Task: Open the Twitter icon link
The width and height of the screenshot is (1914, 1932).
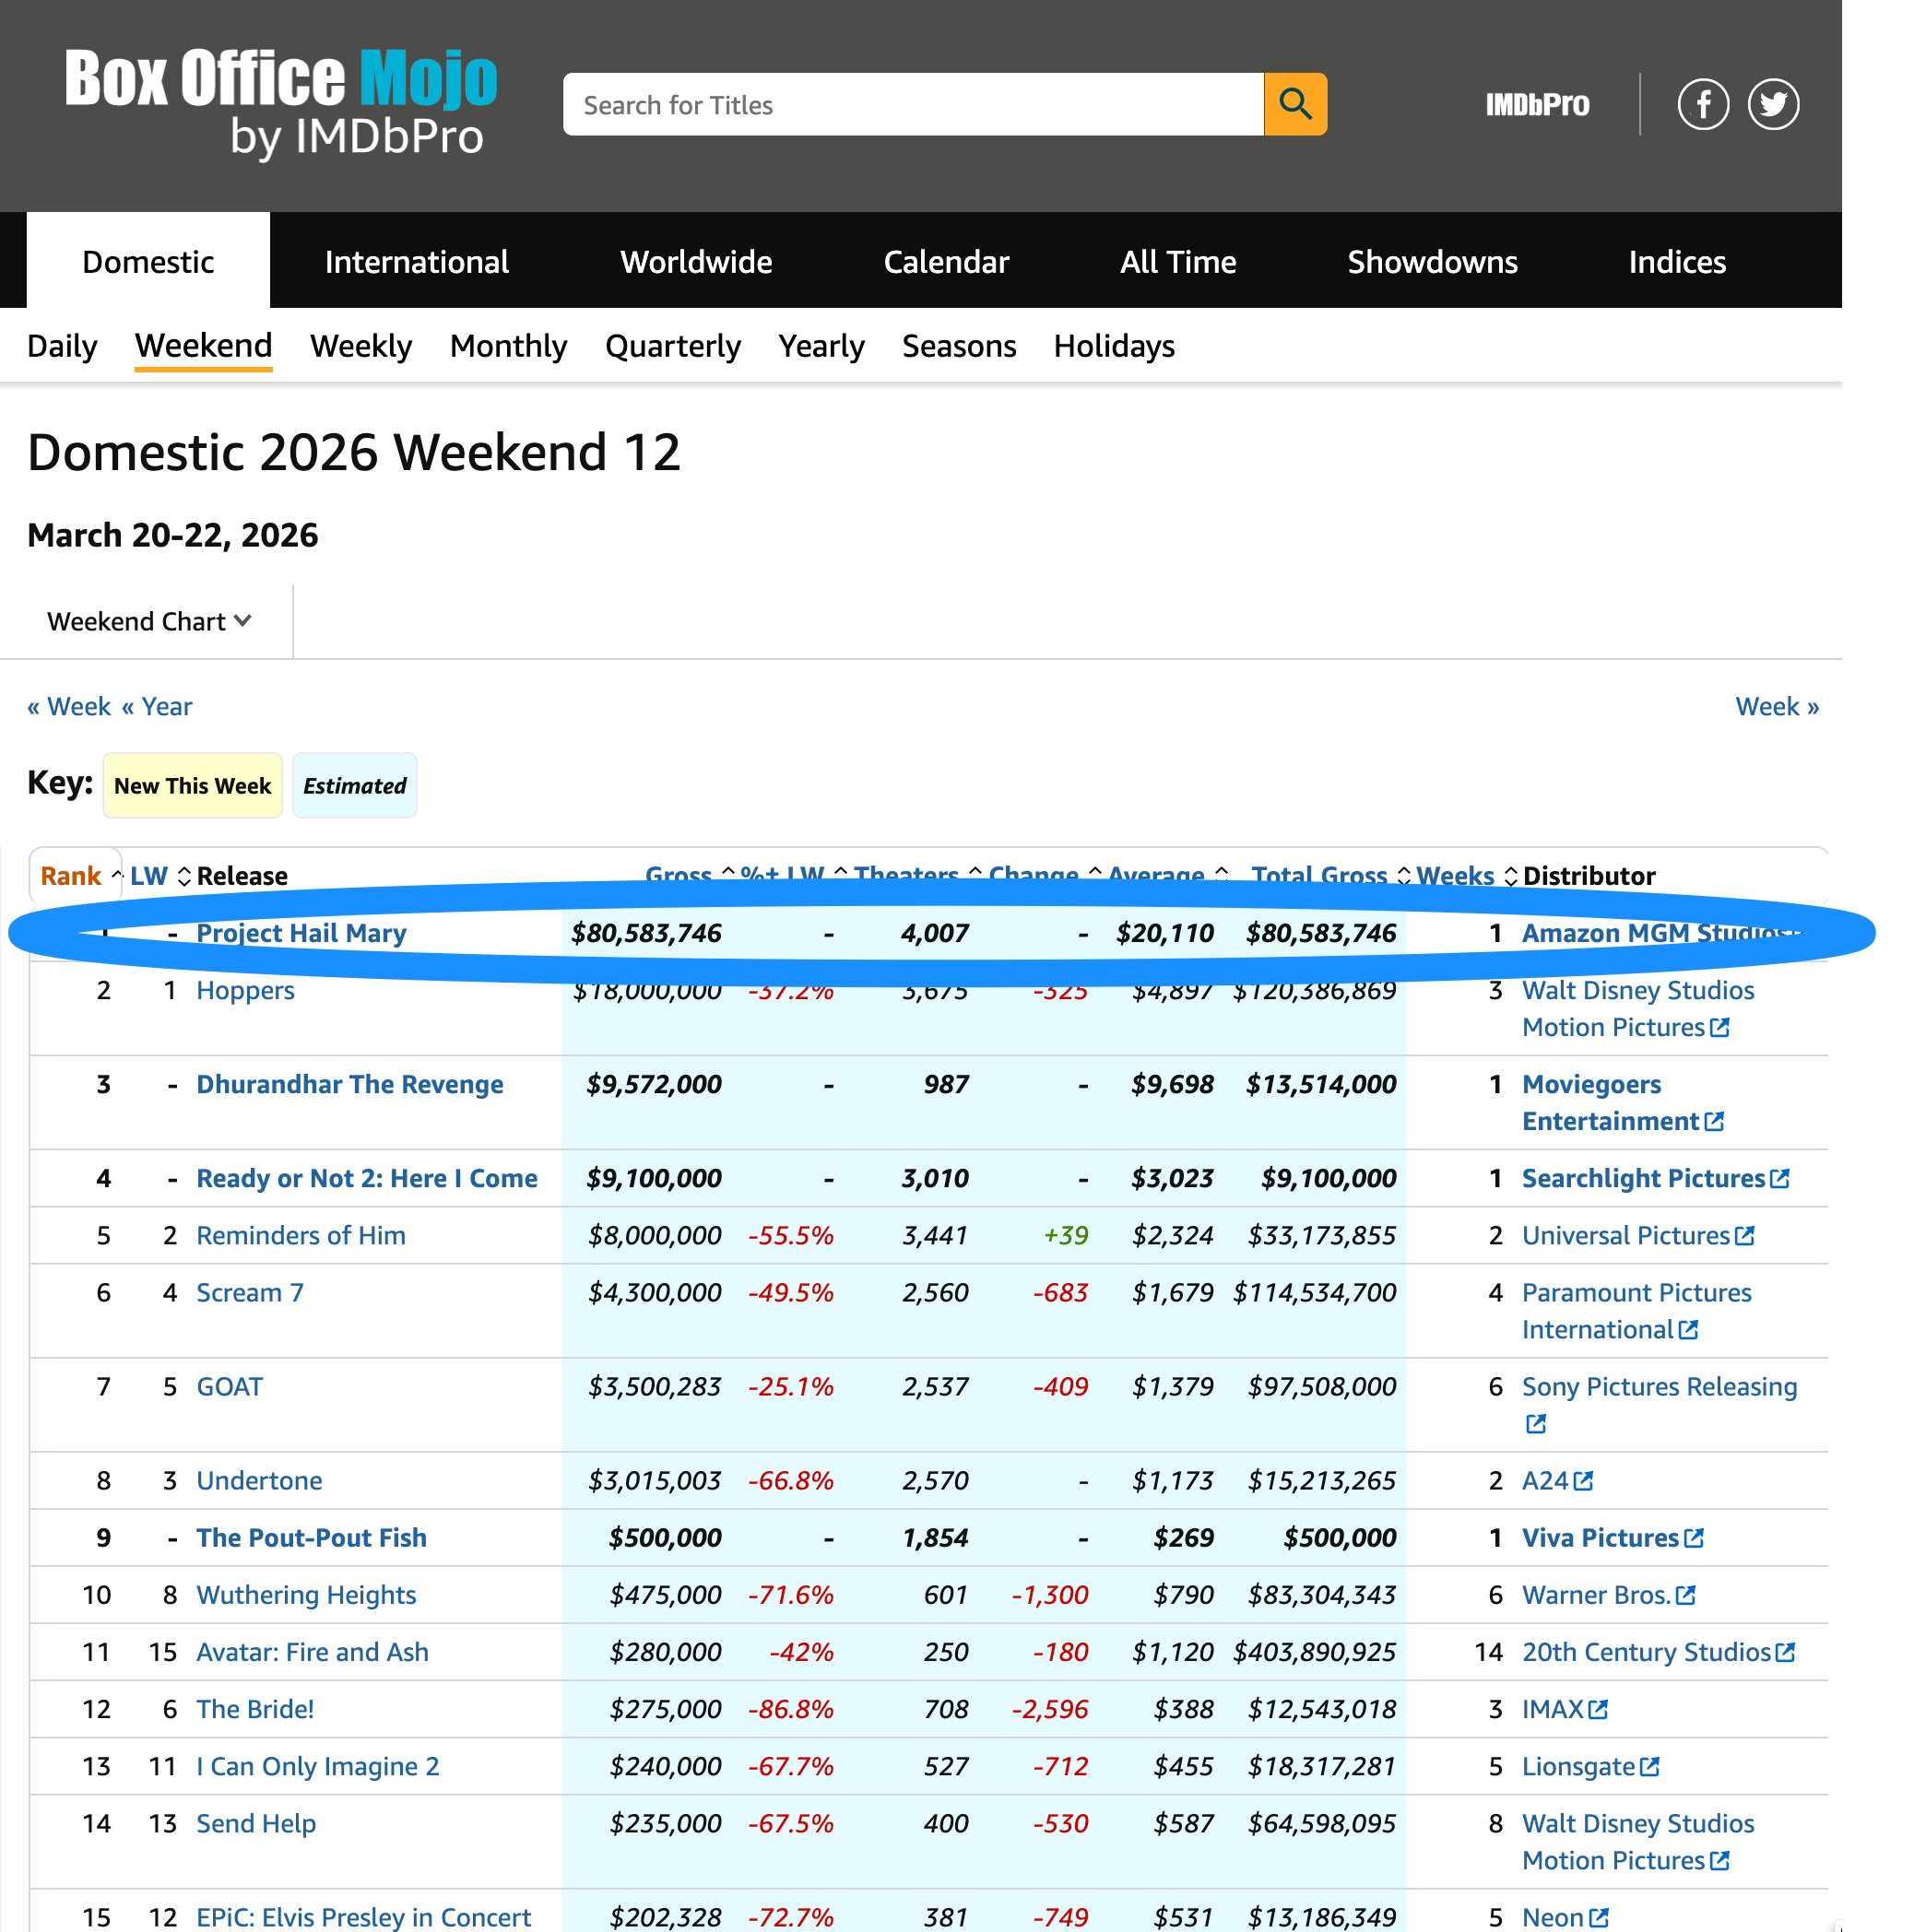Action: (x=1772, y=104)
